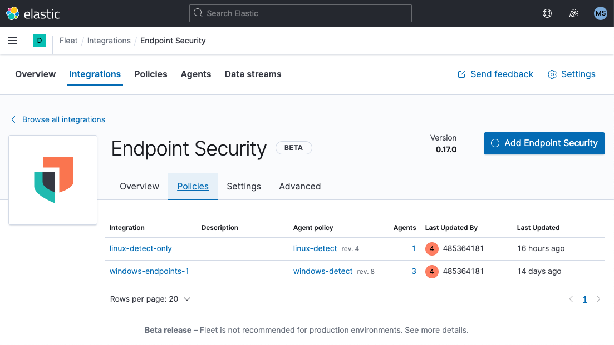This screenshot has width=614, height=345.
Task: Expand Rows per page dropdown
Action: 150,299
